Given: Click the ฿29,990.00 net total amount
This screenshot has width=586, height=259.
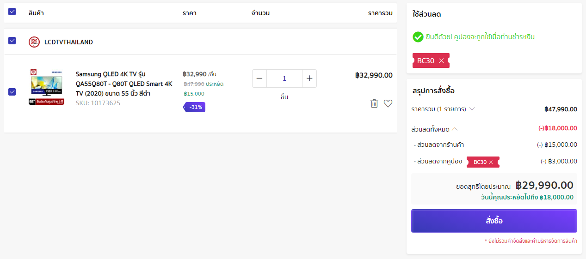Looking at the screenshot, I should (x=544, y=185).
